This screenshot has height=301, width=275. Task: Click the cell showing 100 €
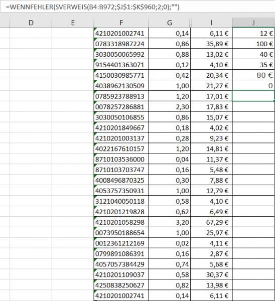point(253,44)
